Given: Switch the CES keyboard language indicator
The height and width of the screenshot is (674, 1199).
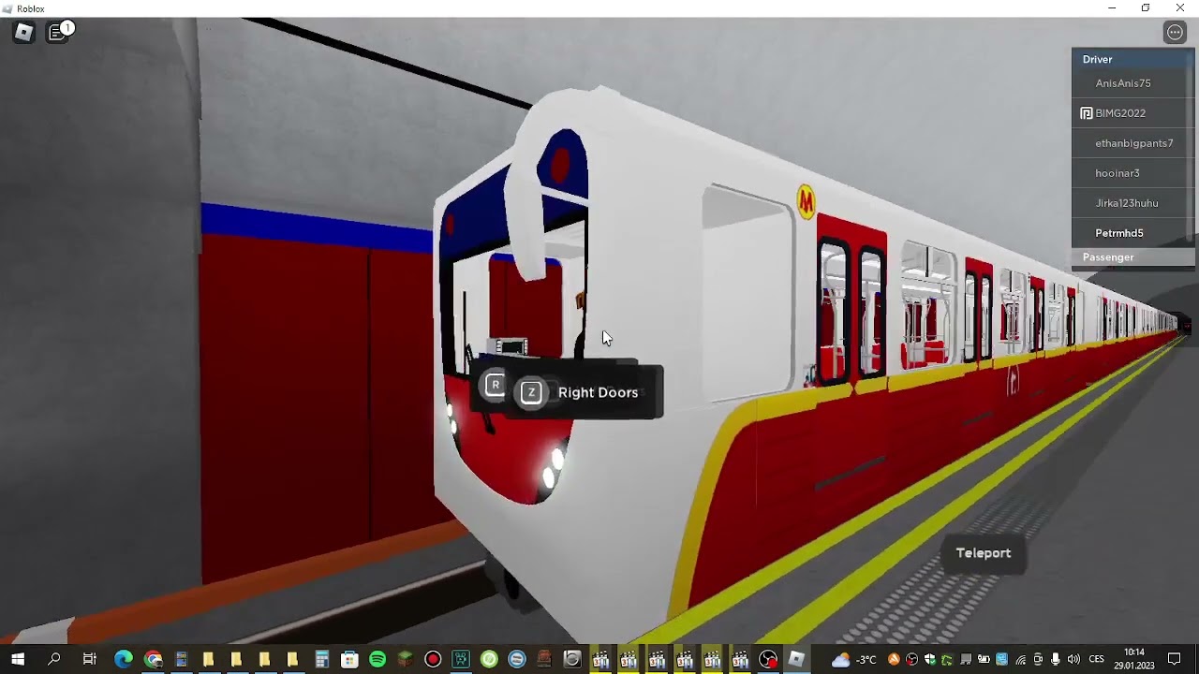Looking at the screenshot, I should click(1096, 660).
